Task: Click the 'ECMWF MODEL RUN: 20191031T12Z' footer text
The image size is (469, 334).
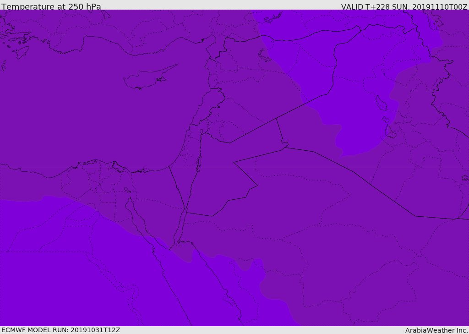Action: pos(61,330)
